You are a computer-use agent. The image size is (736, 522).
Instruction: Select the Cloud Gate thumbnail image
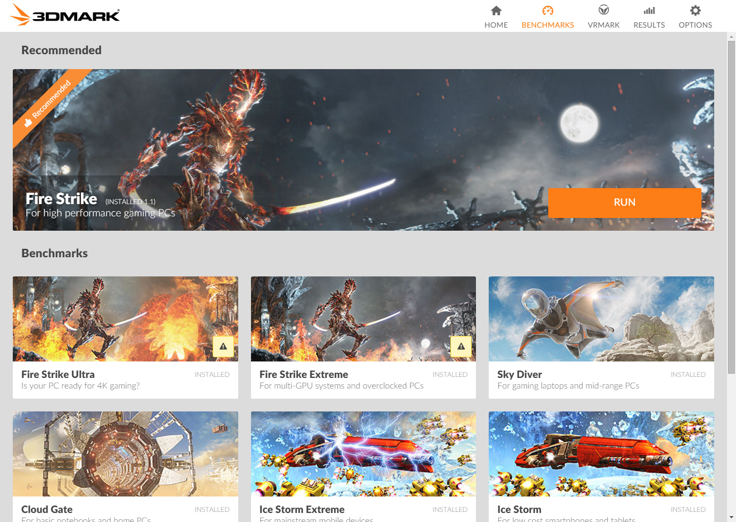(x=126, y=454)
